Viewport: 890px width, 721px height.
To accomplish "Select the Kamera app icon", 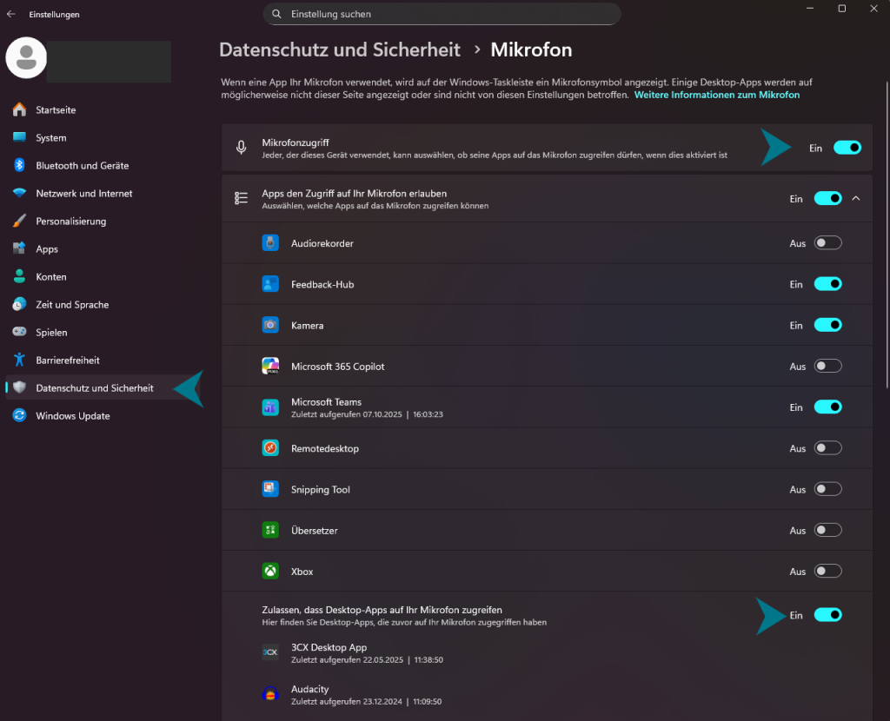I will [x=270, y=324].
